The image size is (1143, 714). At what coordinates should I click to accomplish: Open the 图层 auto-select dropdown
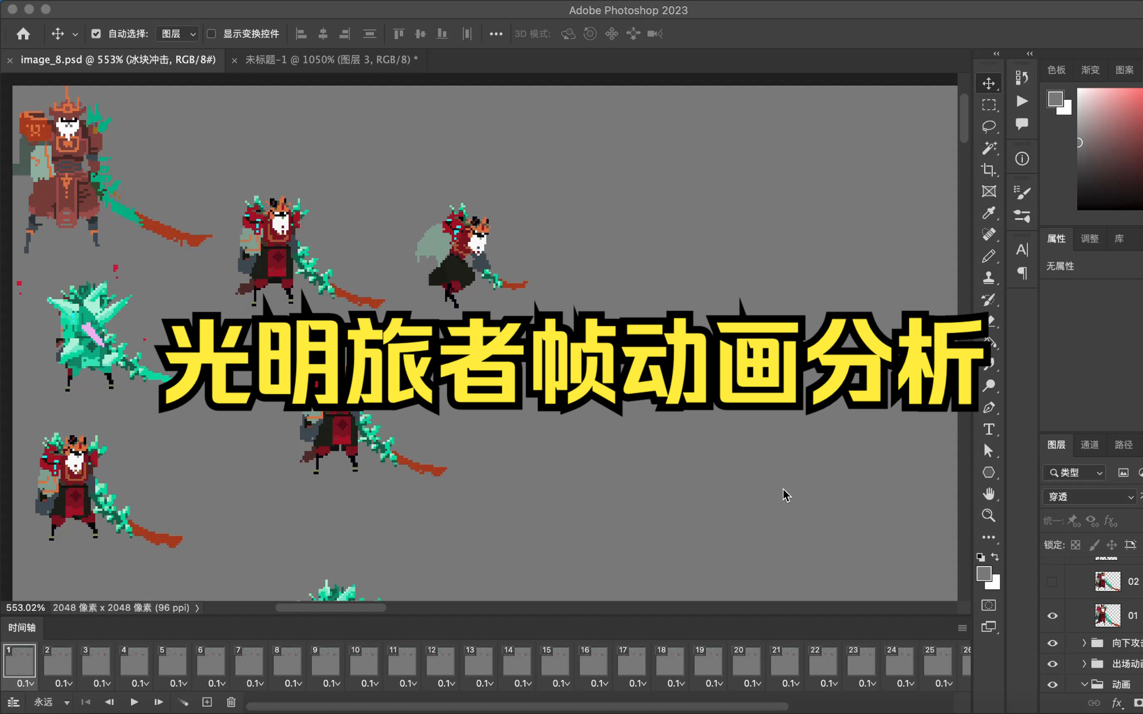(177, 33)
